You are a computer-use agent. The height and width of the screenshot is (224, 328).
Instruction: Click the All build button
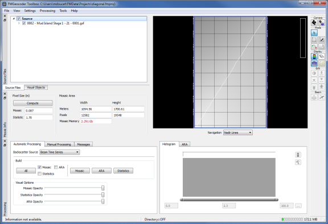tap(26, 171)
